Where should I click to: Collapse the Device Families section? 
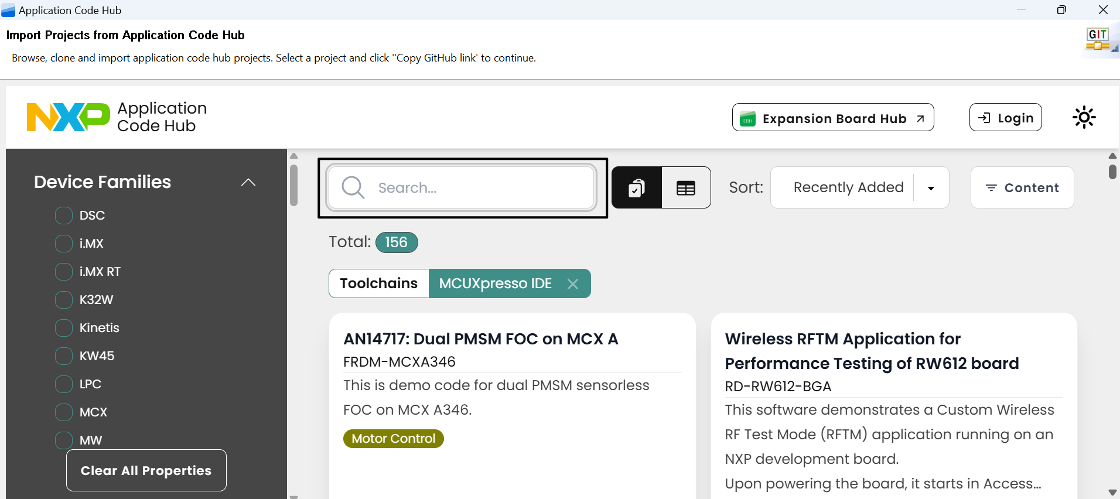click(248, 182)
